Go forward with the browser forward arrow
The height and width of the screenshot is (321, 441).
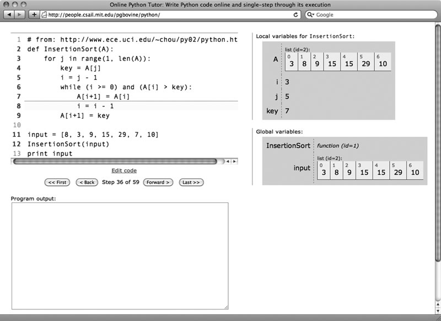(x=19, y=14)
